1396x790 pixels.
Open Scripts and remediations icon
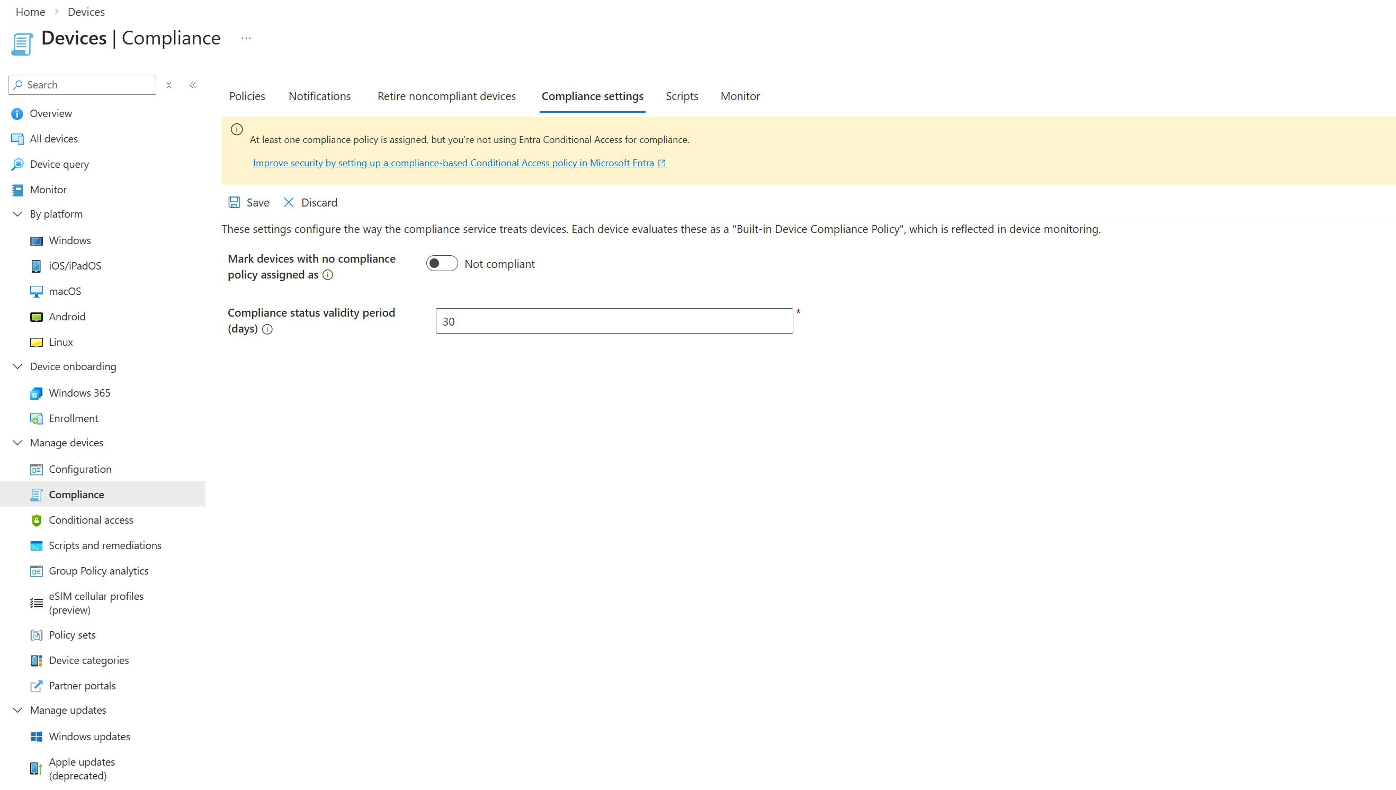click(37, 546)
